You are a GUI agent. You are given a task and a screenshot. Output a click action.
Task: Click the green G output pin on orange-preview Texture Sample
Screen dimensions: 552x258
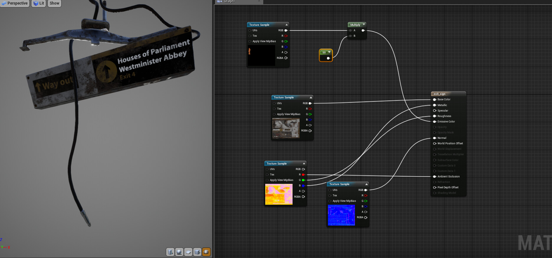tap(303, 180)
